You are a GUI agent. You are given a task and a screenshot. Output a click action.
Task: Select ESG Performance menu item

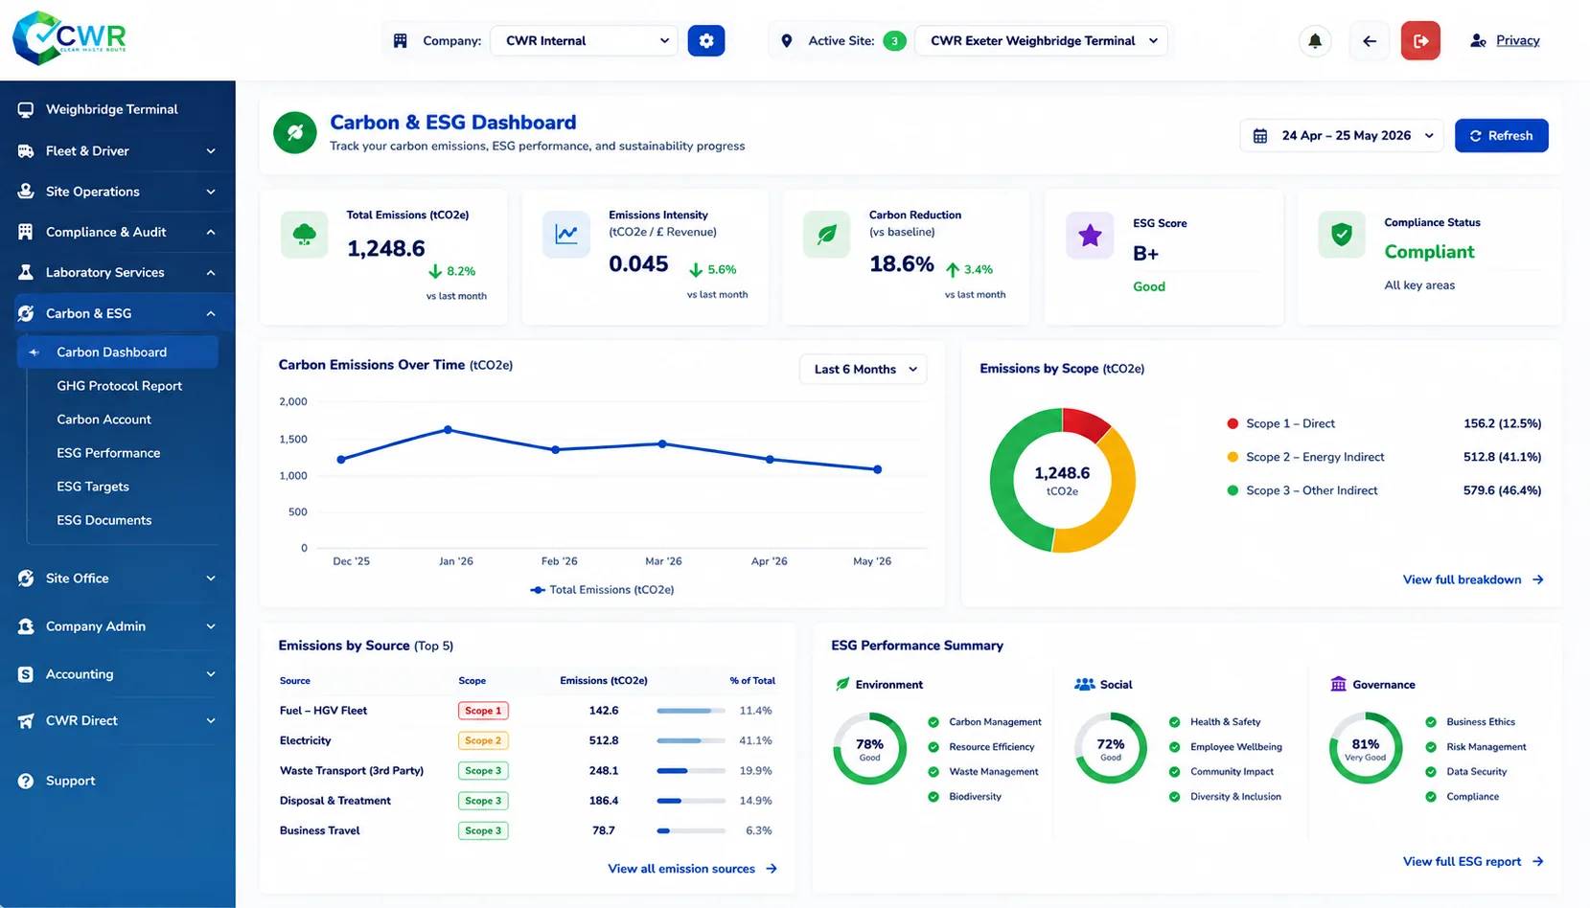pos(108,453)
